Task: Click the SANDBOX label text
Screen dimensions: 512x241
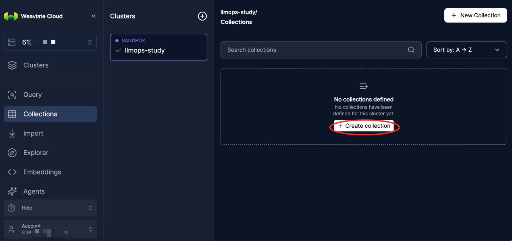Action: tap(133, 41)
